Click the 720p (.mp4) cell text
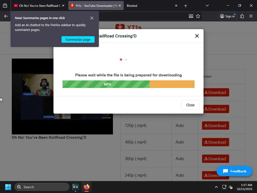The image size is (257, 193). tap(136, 126)
